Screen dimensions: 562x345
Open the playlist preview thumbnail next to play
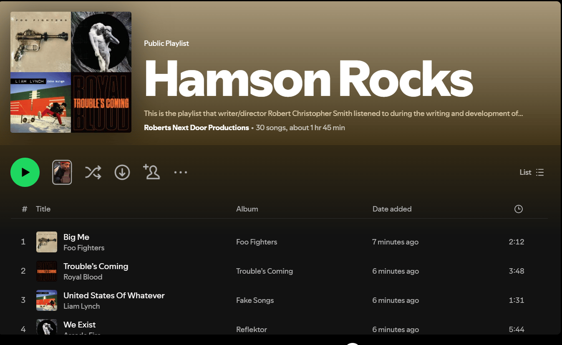pos(62,172)
